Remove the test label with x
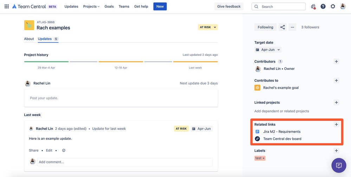 (264, 158)
